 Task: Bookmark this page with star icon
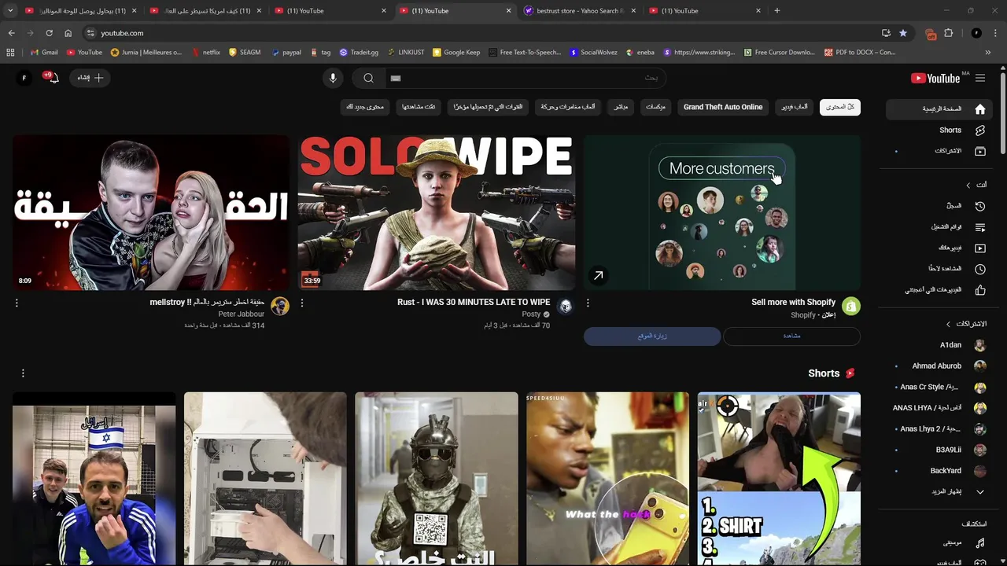(903, 33)
